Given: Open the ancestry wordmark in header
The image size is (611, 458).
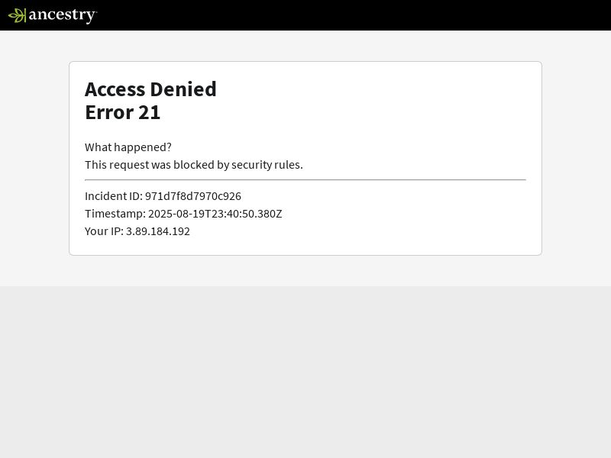Looking at the screenshot, I should (63, 15).
